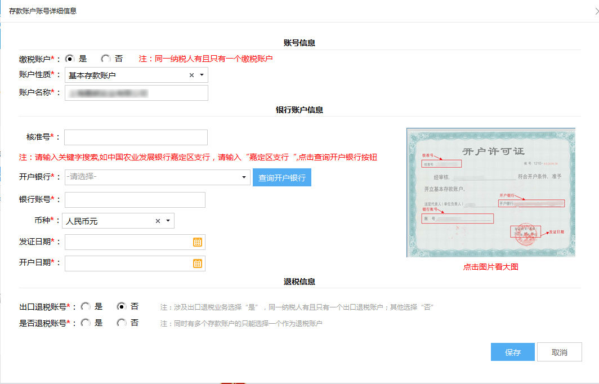
Task: Click the 取消 button to cancel
Action: tap(559, 351)
